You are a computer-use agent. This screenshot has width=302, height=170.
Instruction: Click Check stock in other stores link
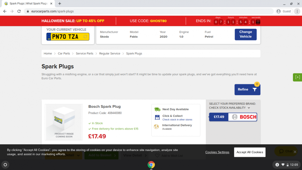(177, 120)
